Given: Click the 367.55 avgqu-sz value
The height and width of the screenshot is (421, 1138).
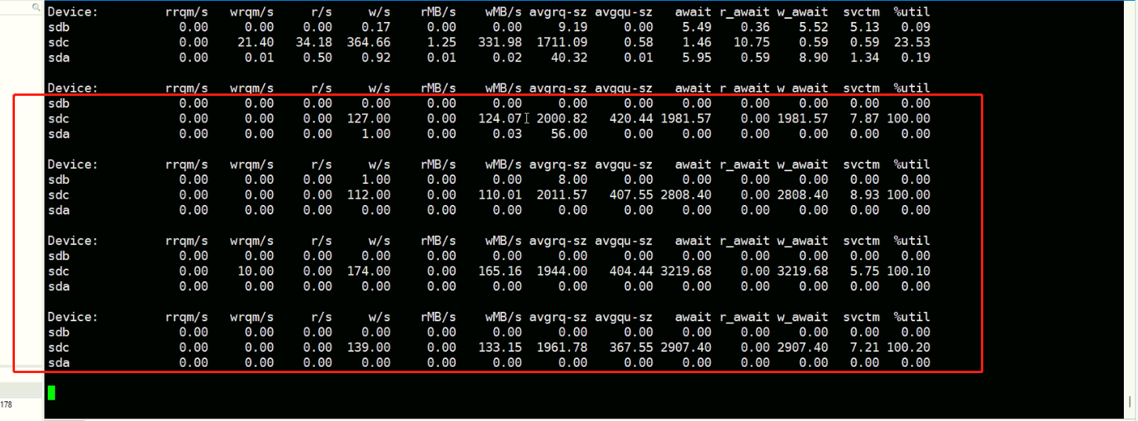Looking at the screenshot, I should coord(631,347).
